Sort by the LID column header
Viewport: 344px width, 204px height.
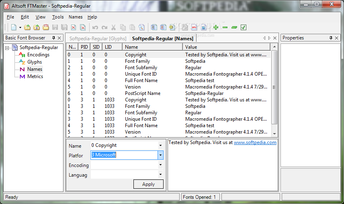(112, 47)
